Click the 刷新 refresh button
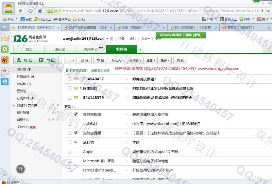This screenshot has height=184, width=272. click(x=180, y=60)
